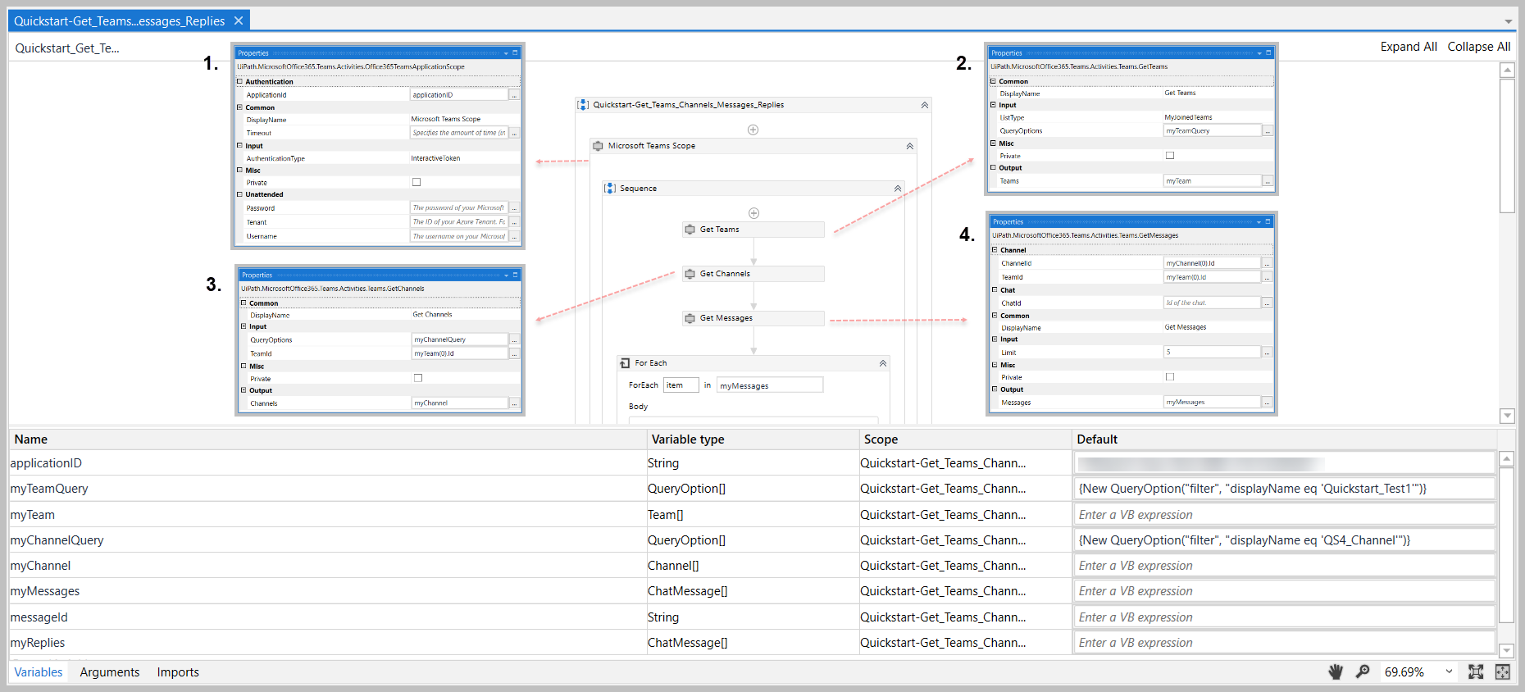Viewport: 1525px width, 692px height.
Task: Select the messageId variable name
Action: click(x=39, y=617)
